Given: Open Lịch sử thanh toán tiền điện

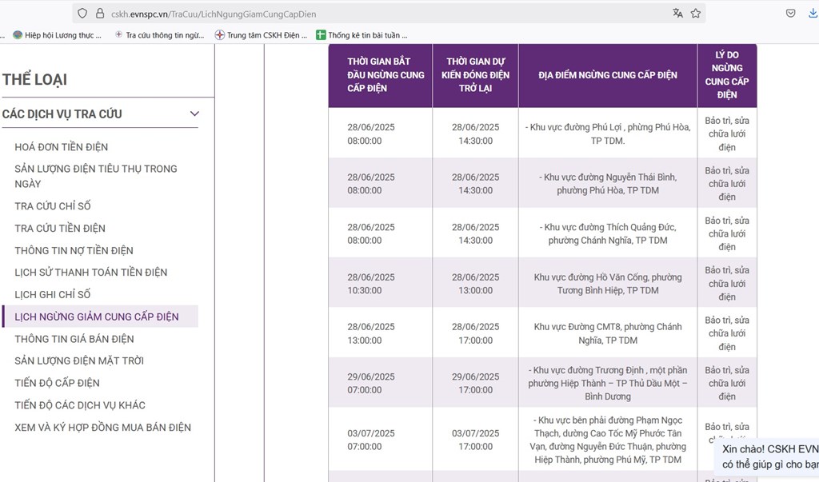Looking at the screenshot, I should coord(90,273).
